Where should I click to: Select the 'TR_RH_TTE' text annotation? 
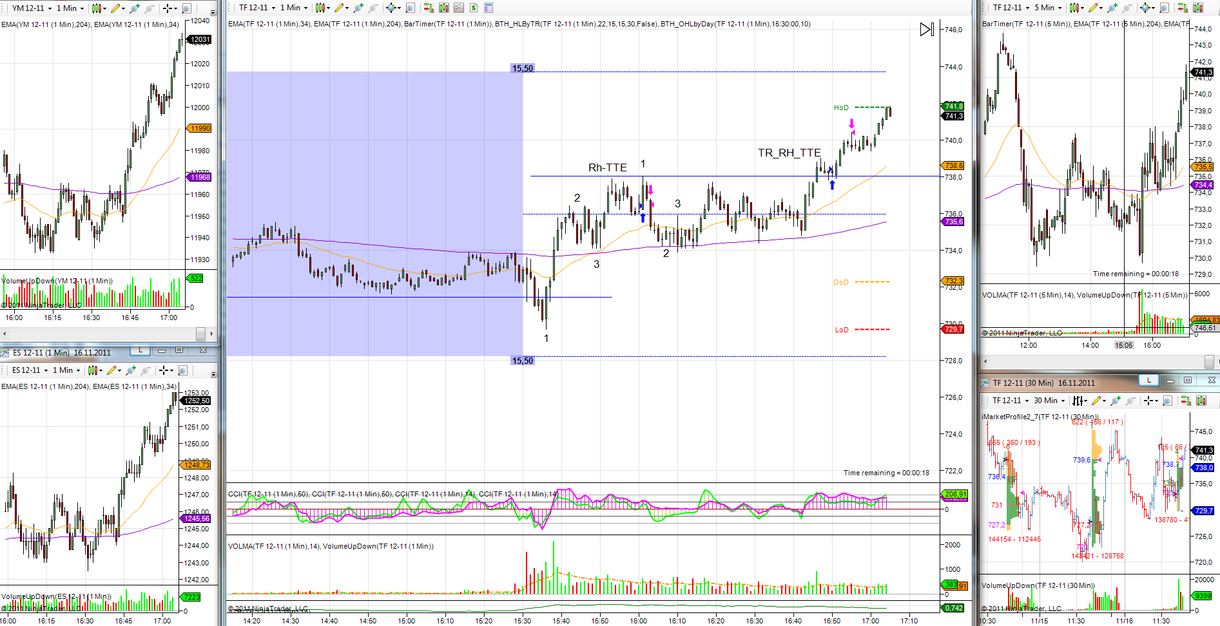point(789,153)
